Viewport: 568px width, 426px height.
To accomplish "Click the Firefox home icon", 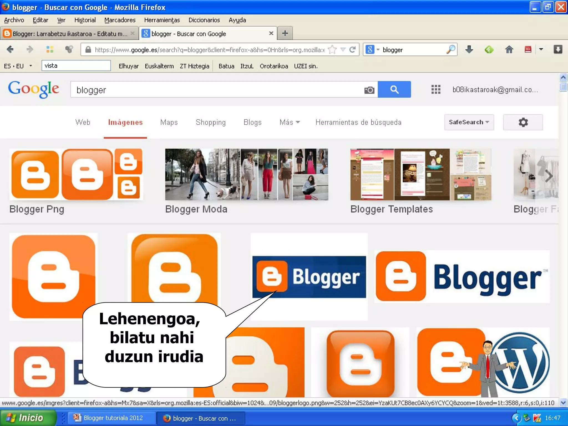I will pyautogui.click(x=509, y=50).
